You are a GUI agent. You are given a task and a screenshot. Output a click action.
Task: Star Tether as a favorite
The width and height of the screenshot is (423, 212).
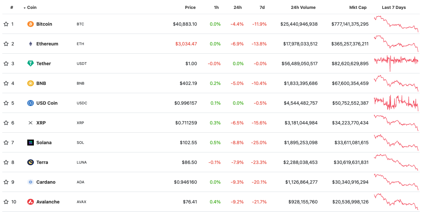pos(6,64)
